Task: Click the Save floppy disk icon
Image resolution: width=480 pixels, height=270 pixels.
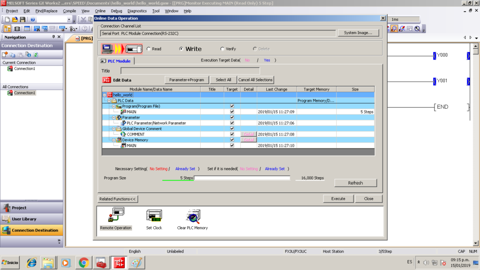Action: click(x=22, y=20)
